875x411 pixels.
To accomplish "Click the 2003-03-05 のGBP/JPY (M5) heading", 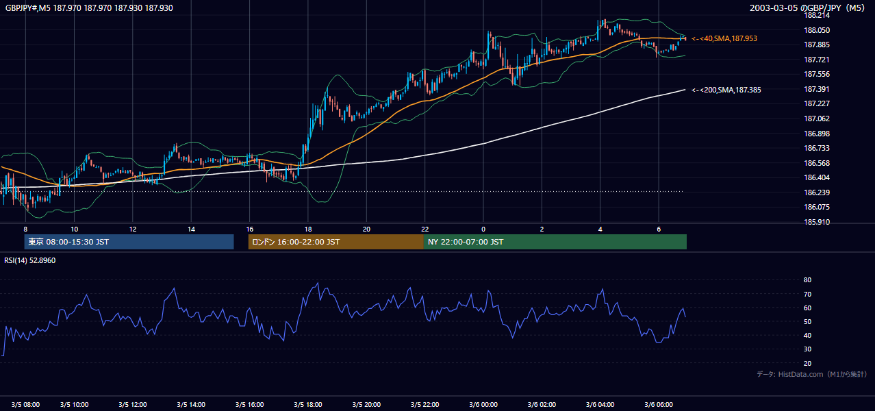I will (x=809, y=8).
